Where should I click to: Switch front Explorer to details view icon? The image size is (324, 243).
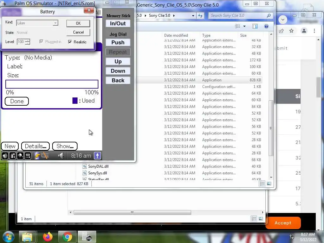[x=262, y=184]
